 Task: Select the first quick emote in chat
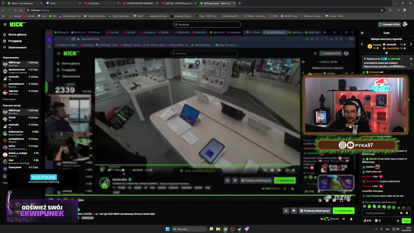(365, 206)
